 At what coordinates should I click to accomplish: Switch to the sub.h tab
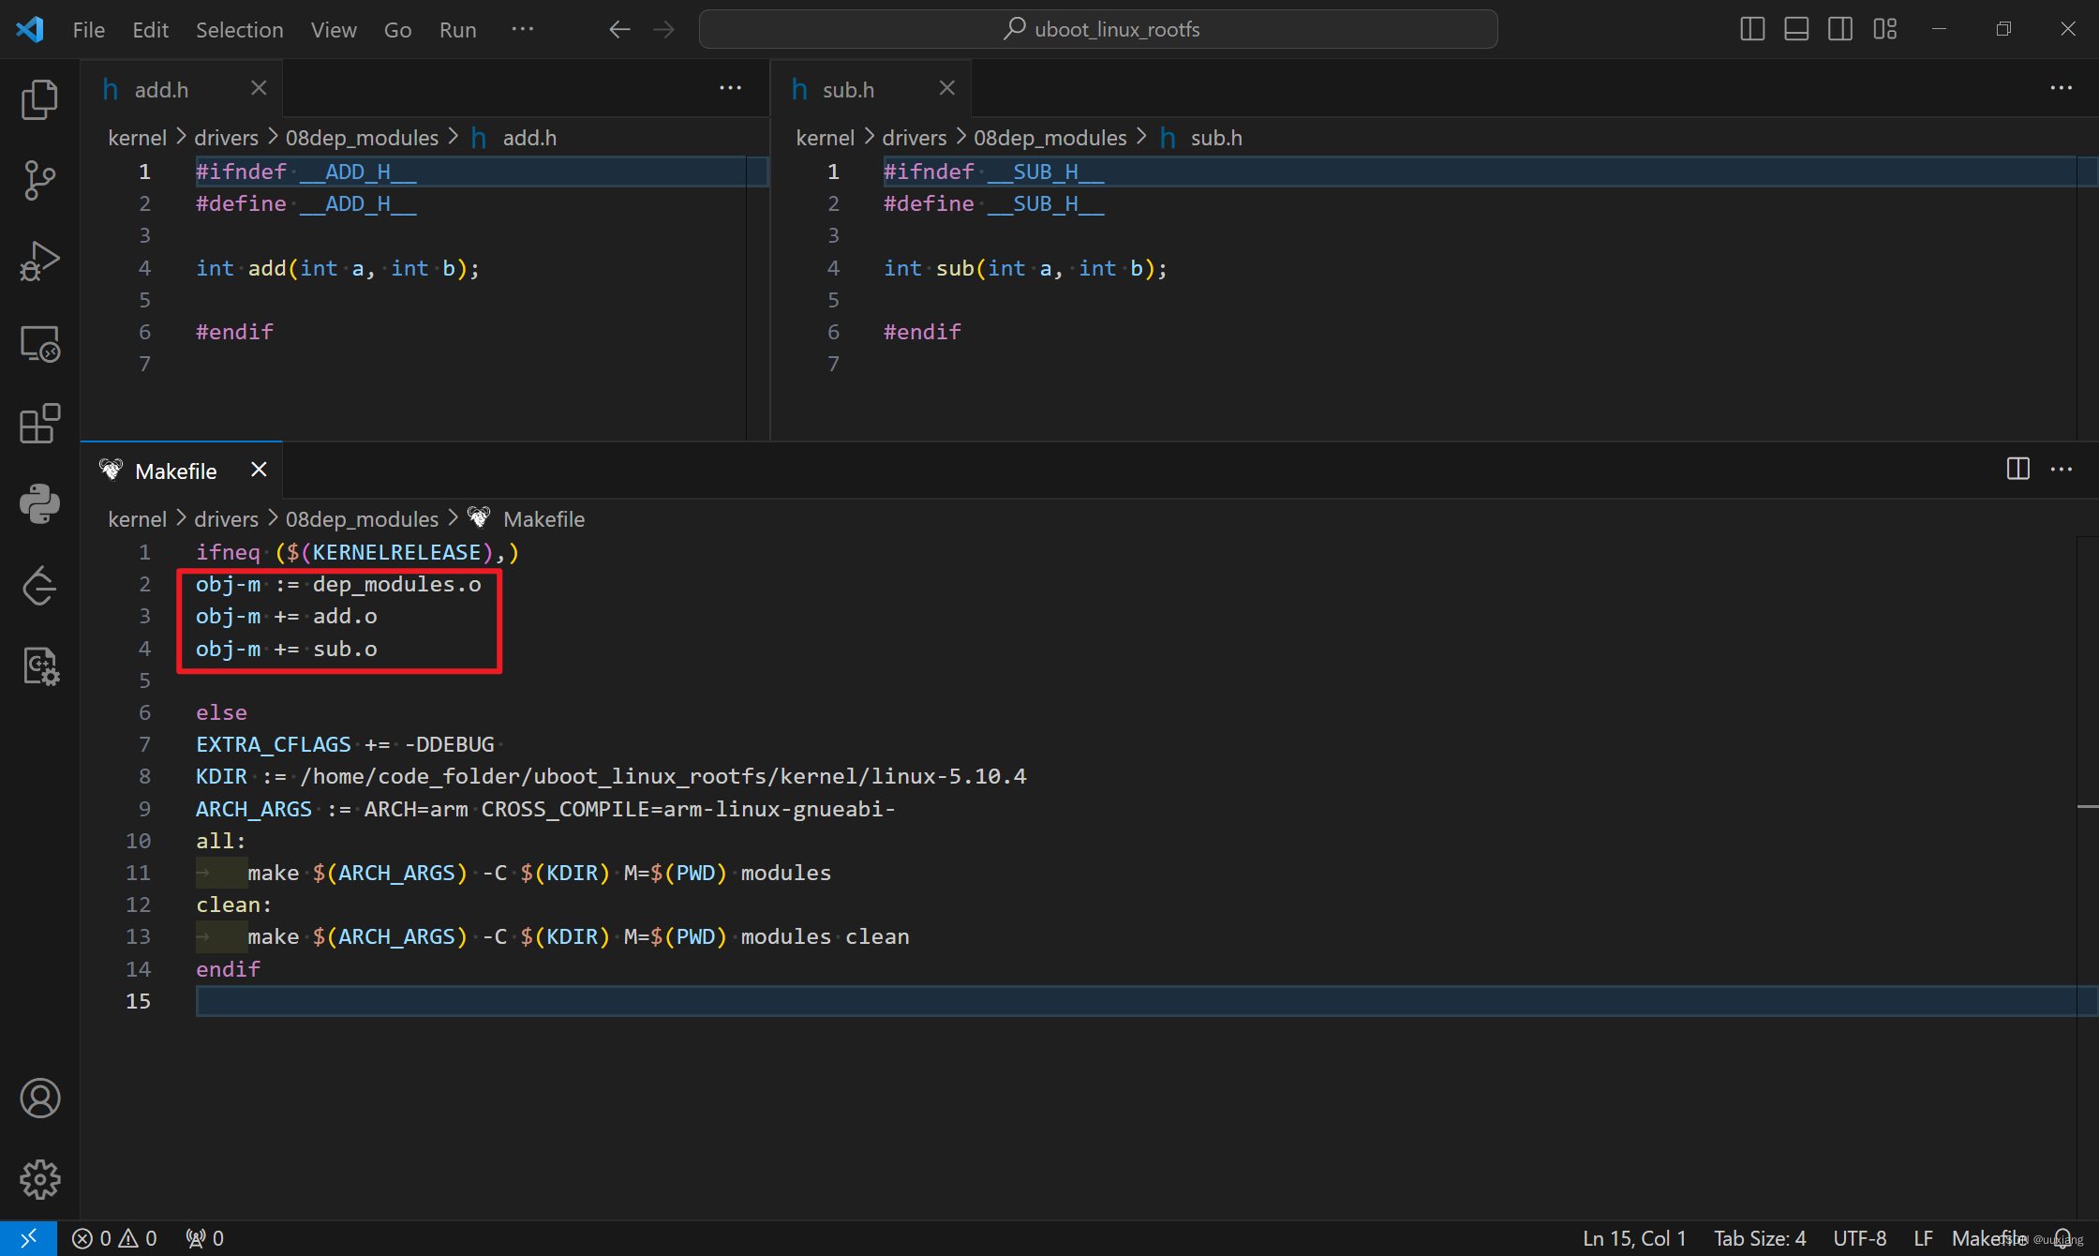coord(848,90)
